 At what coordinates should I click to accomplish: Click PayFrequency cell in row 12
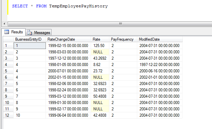click(x=123, y=115)
